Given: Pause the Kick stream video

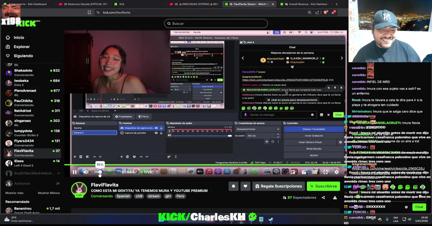Looking at the screenshot, I should 75,172.
